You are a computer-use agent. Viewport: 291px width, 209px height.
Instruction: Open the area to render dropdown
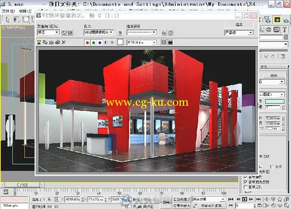click(x=48, y=32)
